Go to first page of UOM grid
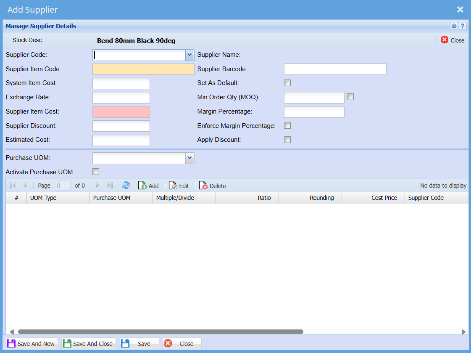Screen dimensions: 471x353 13,185
